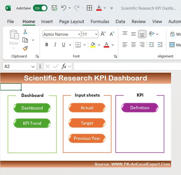Viewport: 181px width, 175px height.
Task: Open the Page Layout tab
Action: [x=72, y=22]
